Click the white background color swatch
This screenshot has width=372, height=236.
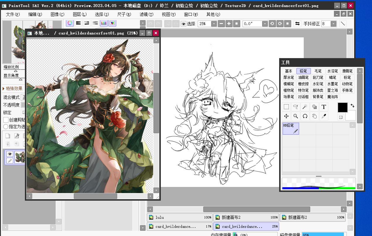click(x=351, y=115)
